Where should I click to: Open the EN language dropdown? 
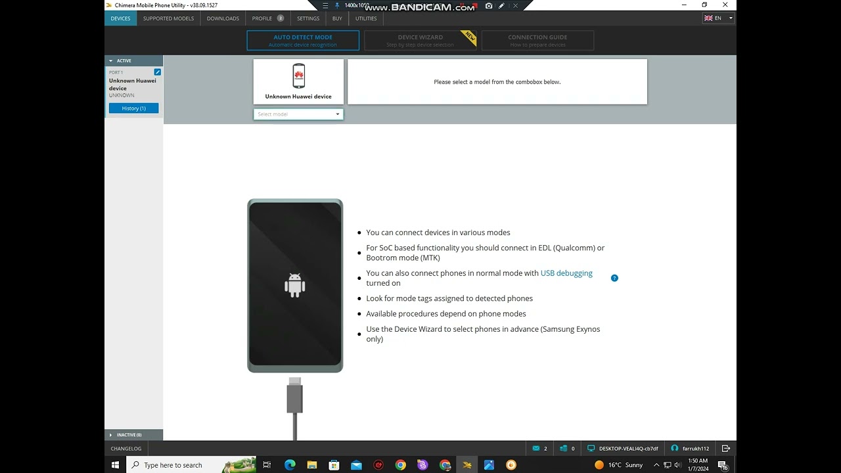[718, 18]
